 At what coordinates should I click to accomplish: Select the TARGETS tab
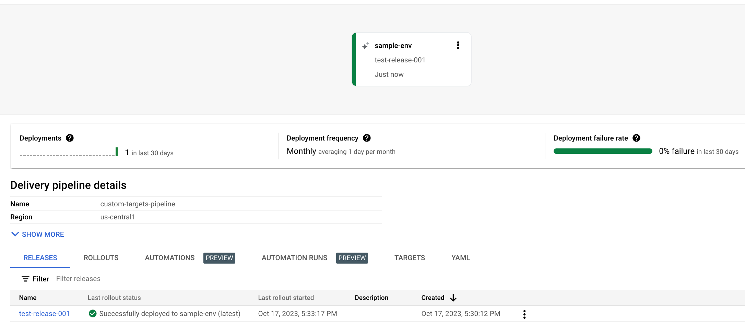410,257
